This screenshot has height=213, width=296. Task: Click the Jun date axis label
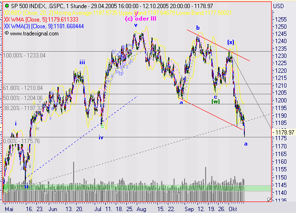click(x=53, y=209)
